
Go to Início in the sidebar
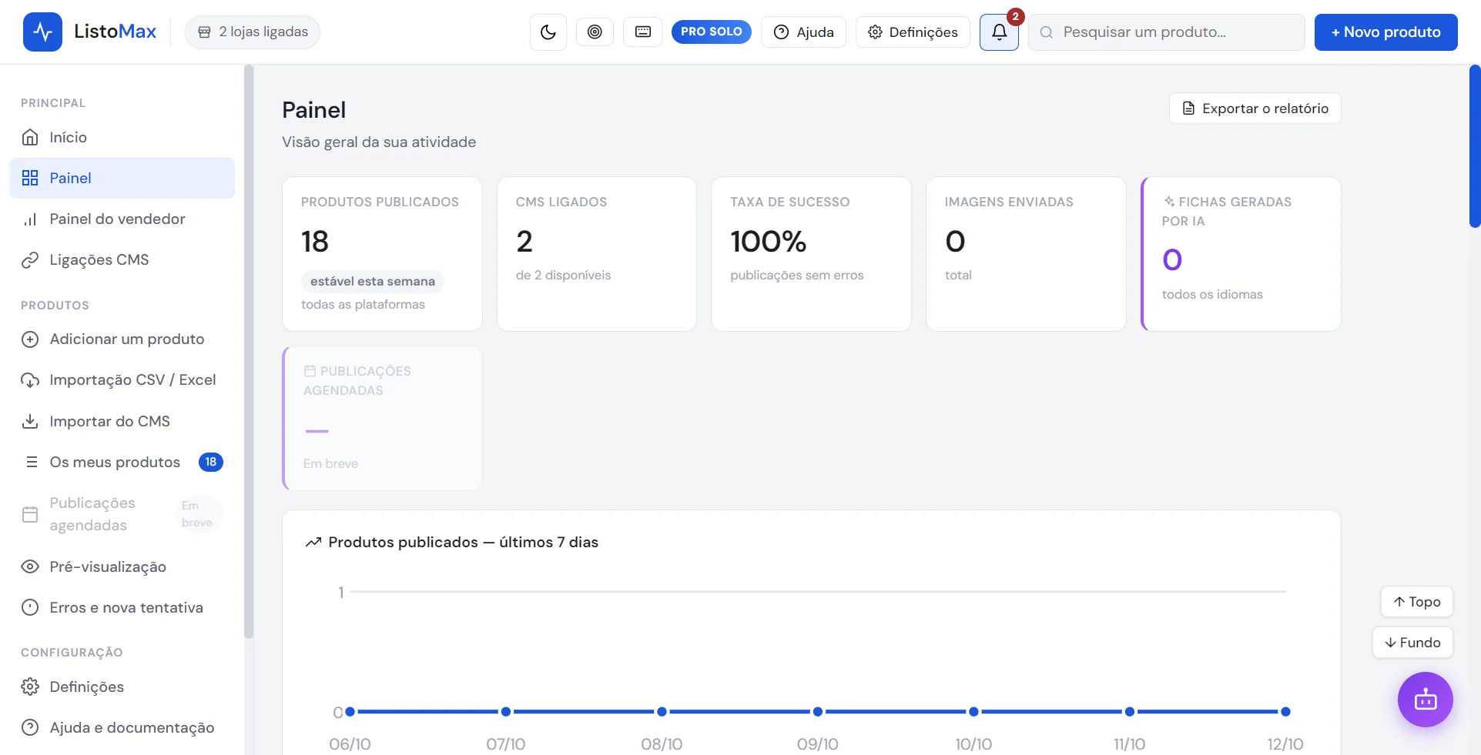point(122,137)
